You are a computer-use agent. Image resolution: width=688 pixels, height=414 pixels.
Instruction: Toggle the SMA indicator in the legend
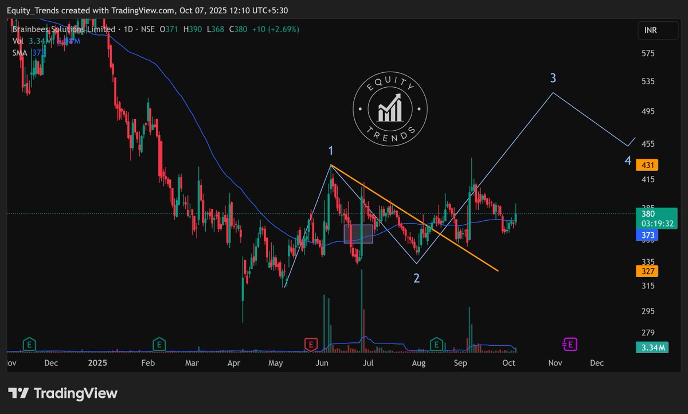coord(19,52)
